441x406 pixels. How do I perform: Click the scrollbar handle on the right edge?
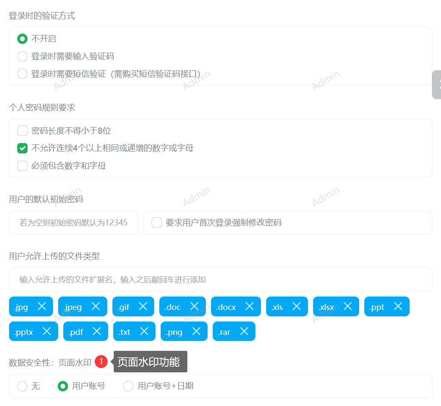(438, 84)
